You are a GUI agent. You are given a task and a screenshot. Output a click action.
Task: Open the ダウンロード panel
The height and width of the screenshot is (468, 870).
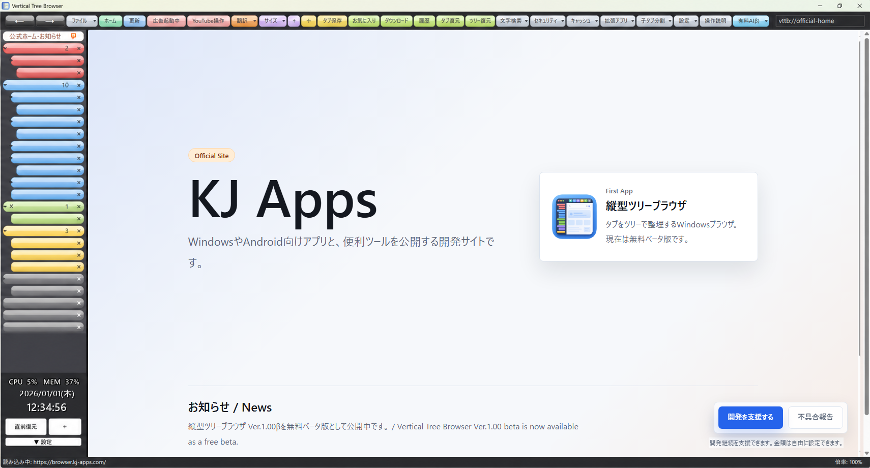point(396,21)
